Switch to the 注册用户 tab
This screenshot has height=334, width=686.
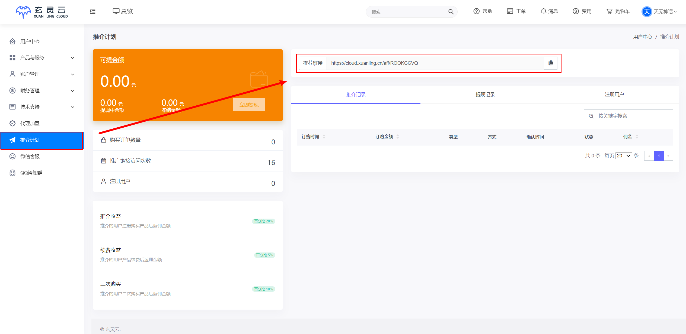(x=614, y=95)
